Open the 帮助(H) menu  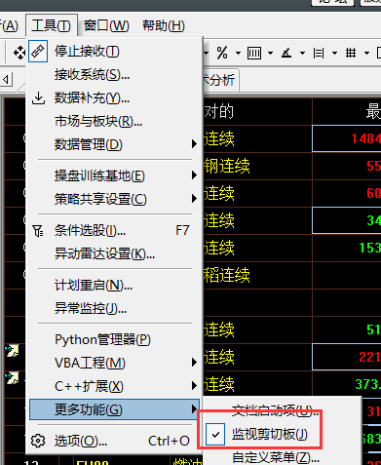click(164, 25)
